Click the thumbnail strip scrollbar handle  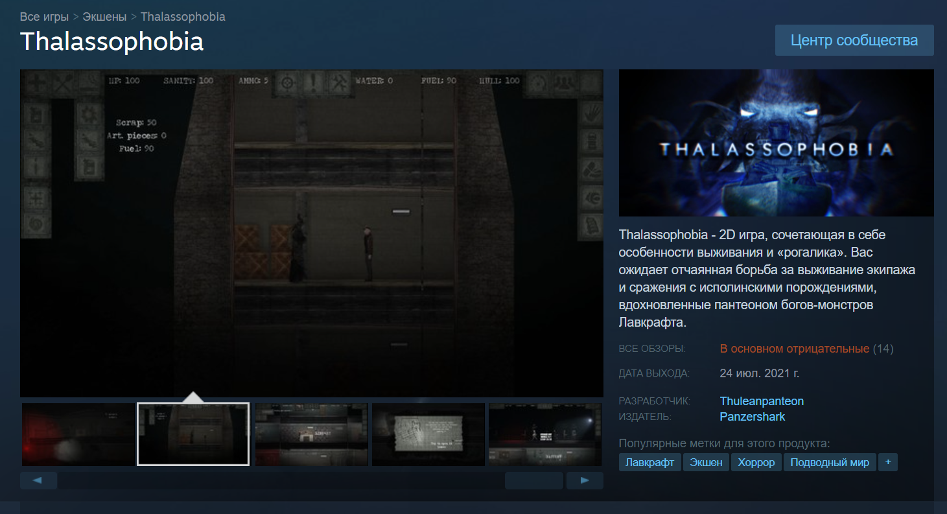(534, 480)
